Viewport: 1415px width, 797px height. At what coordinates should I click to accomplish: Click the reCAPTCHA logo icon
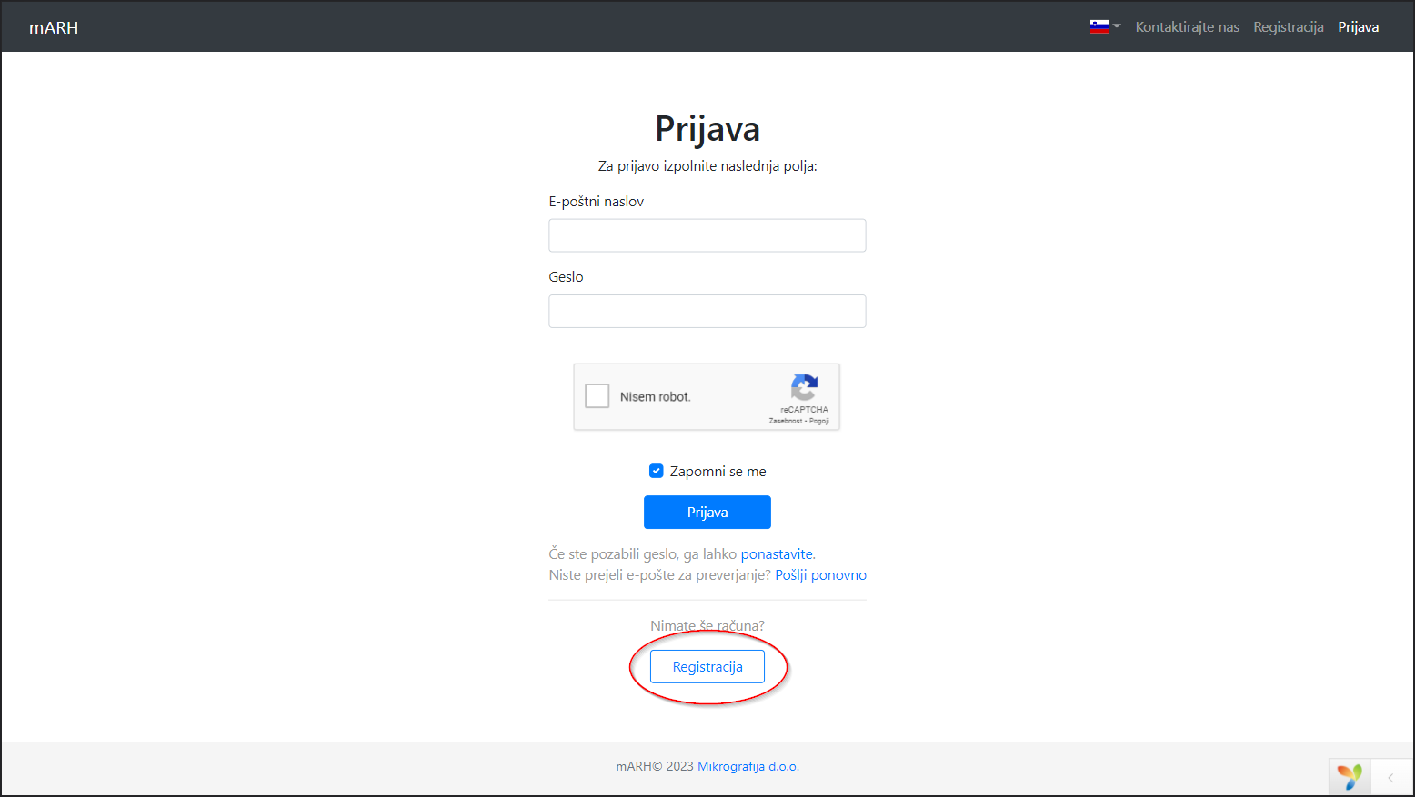[x=804, y=387]
